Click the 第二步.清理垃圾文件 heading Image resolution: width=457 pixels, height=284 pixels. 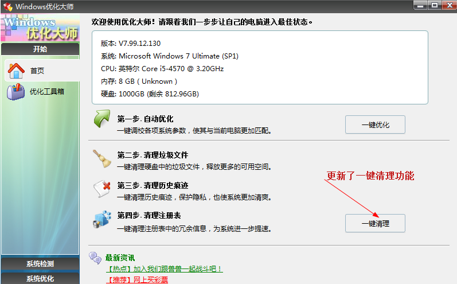[x=153, y=155]
